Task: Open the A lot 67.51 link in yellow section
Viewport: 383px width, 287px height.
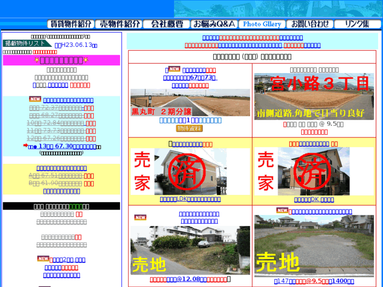Action: point(56,175)
